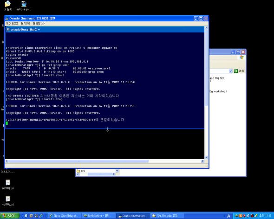
Task: Click the language bar 'A' indicator
Action: (x=228, y=216)
